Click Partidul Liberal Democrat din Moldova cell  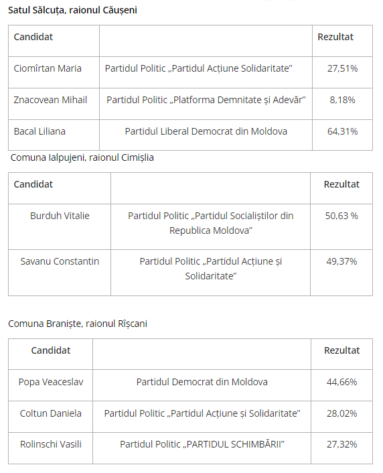click(206, 135)
